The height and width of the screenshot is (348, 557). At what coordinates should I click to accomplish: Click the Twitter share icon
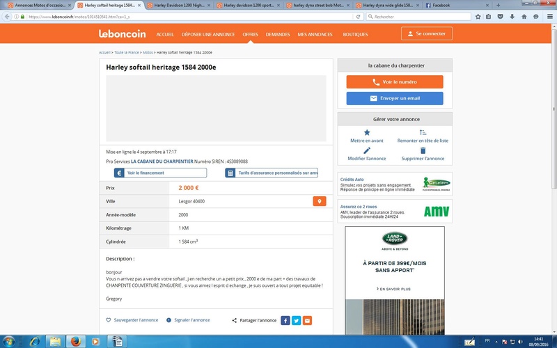297,320
